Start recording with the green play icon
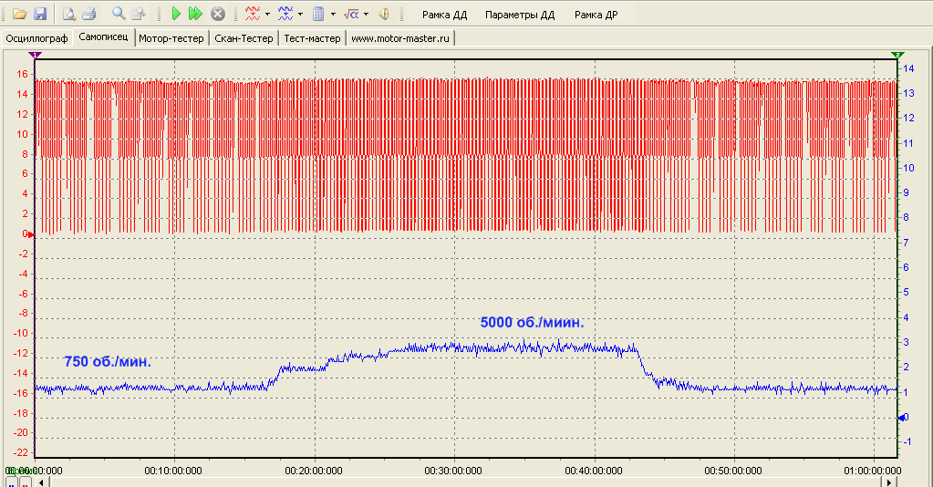 (x=176, y=14)
